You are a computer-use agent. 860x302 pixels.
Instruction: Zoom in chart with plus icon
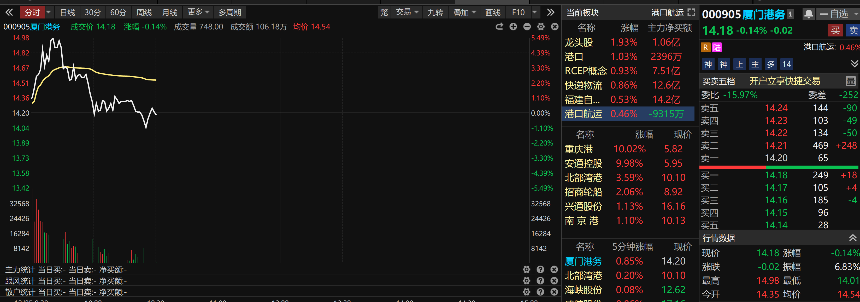513,27
